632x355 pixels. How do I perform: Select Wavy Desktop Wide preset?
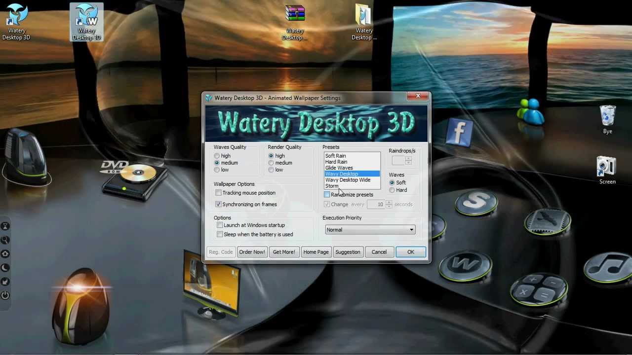(352, 180)
